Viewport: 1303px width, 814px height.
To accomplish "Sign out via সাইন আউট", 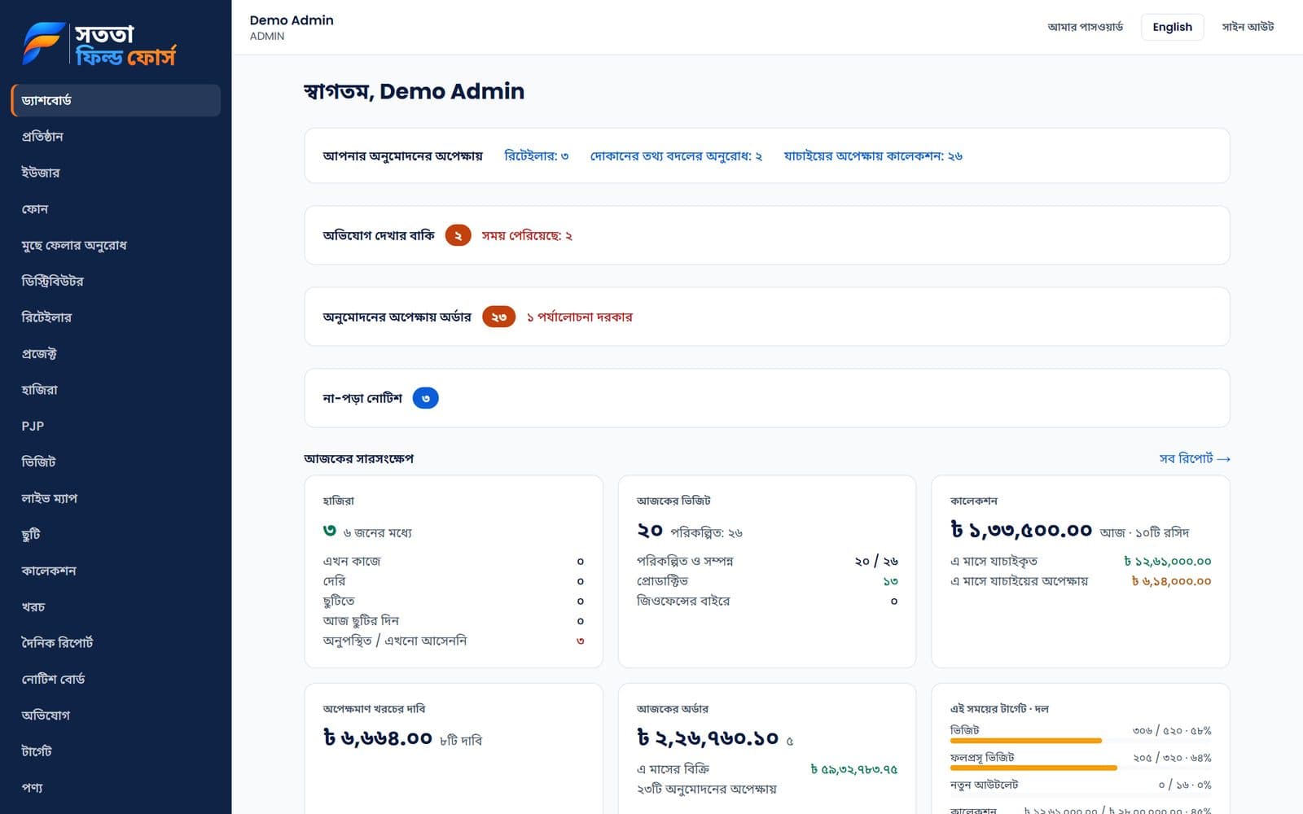I will click(1248, 27).
